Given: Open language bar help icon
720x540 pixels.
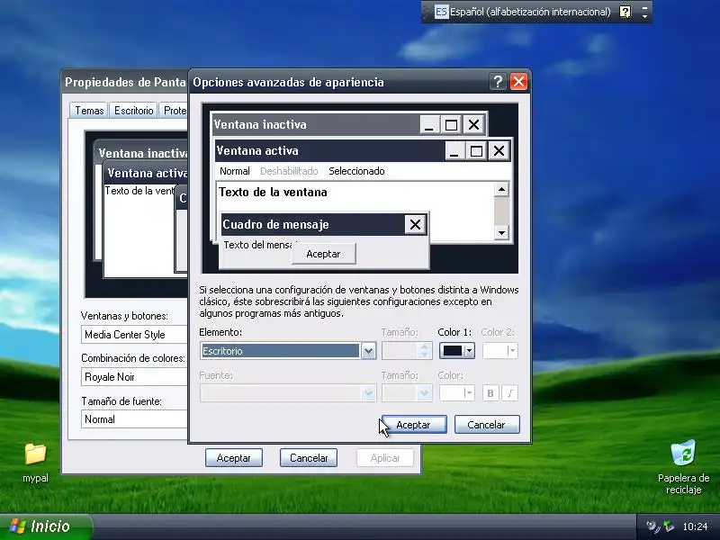Looking at the screenshot, I should tap(625, 12).
